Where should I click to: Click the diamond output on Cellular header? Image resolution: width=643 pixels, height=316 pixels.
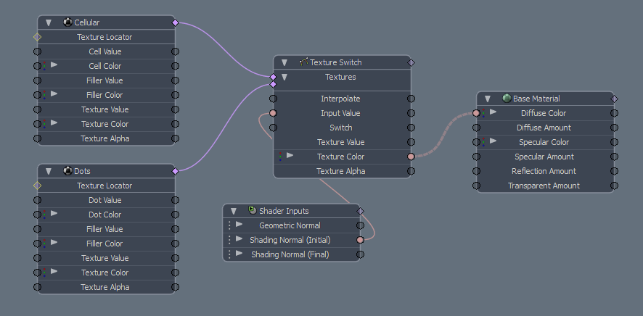pos(175,22)
